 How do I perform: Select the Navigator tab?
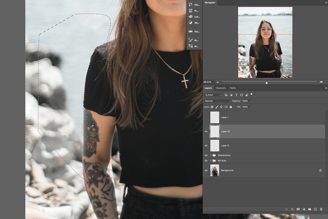coord(210,3)
